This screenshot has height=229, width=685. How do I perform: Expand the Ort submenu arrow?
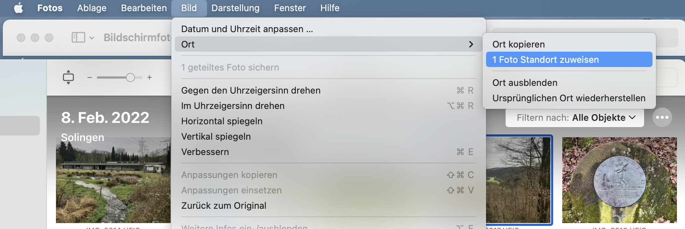(471, 44)
